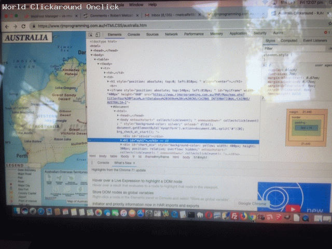This screenshot has height=249, width=332.
Task: Go back with the browser back arrow
Action: click(7, 26)
